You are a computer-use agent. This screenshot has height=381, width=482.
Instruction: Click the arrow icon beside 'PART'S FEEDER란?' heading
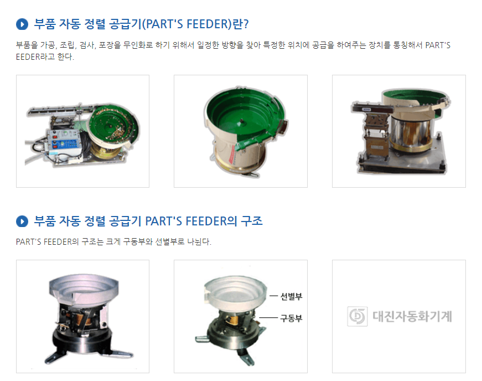coord(22,24)
